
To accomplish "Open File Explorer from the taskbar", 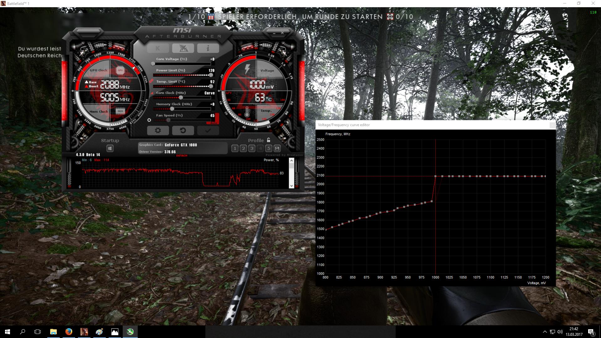I will [54, 332].
